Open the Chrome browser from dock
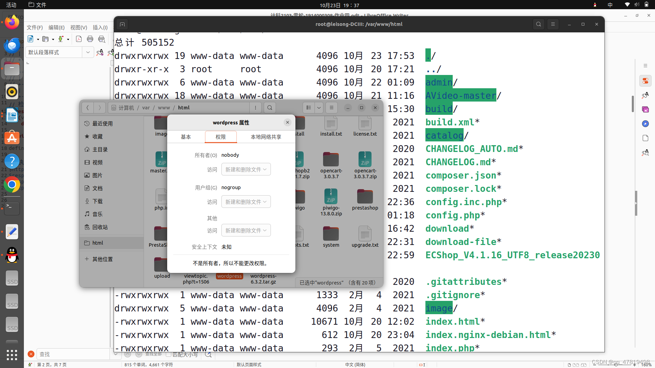The image size is (655, 368). [12, 185]
